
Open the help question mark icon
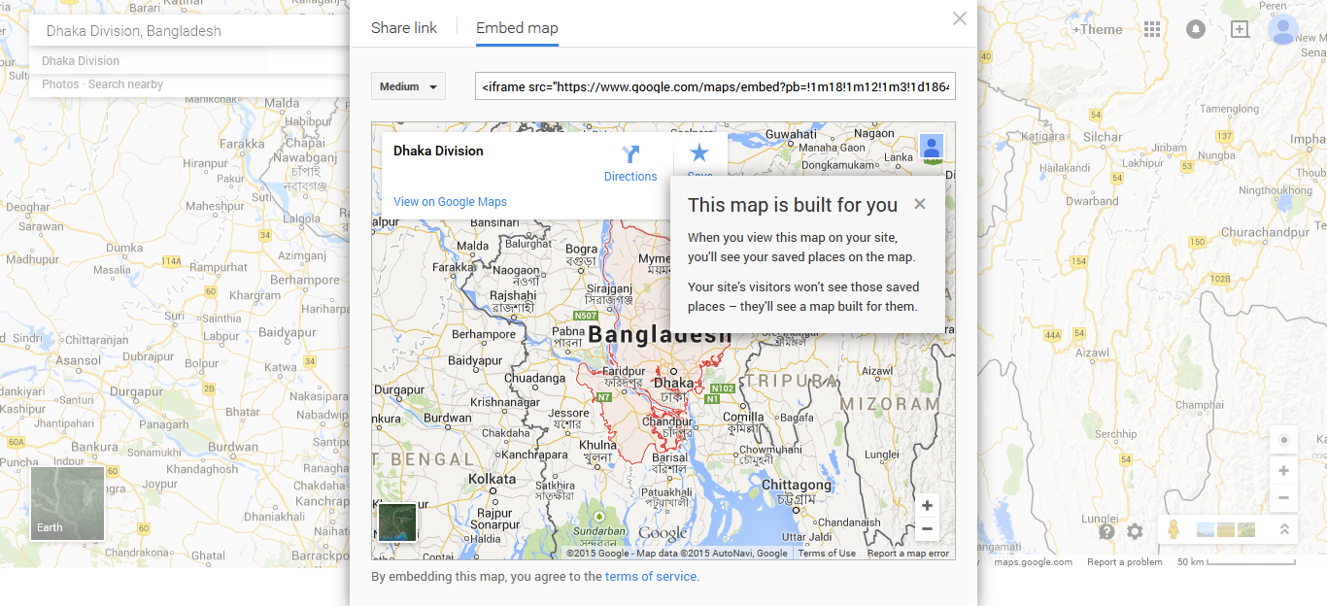click(1106, 531)
